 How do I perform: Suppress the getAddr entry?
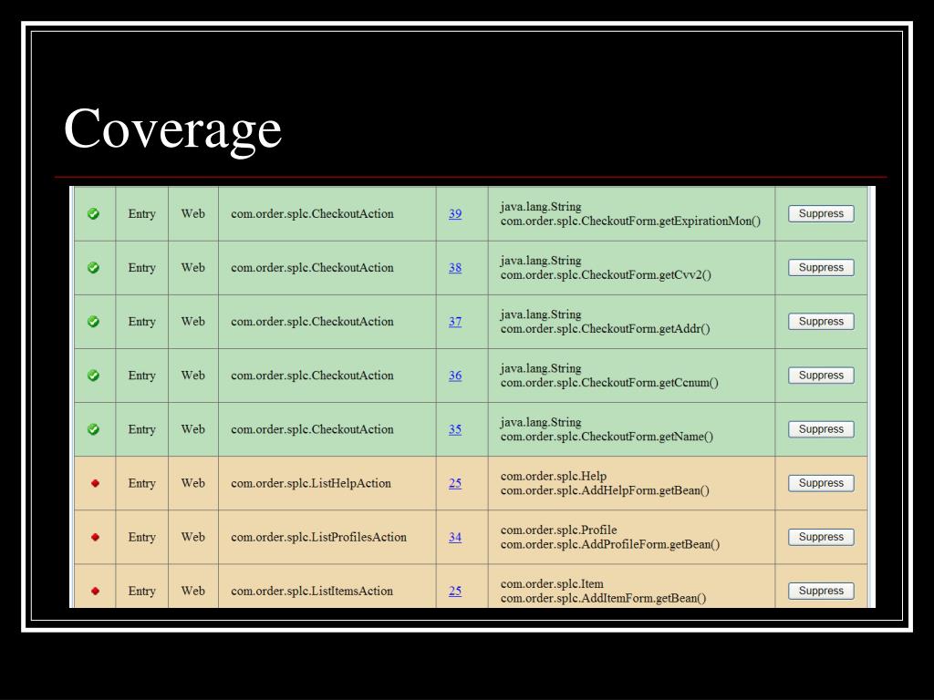(x=821, y=322)
